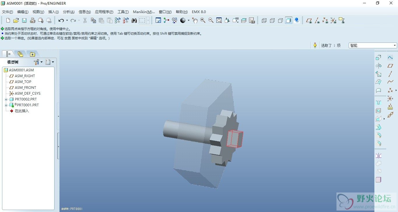Click the Refit view icon
Viewport: 398px width, 212px height.
click(219, 20)
